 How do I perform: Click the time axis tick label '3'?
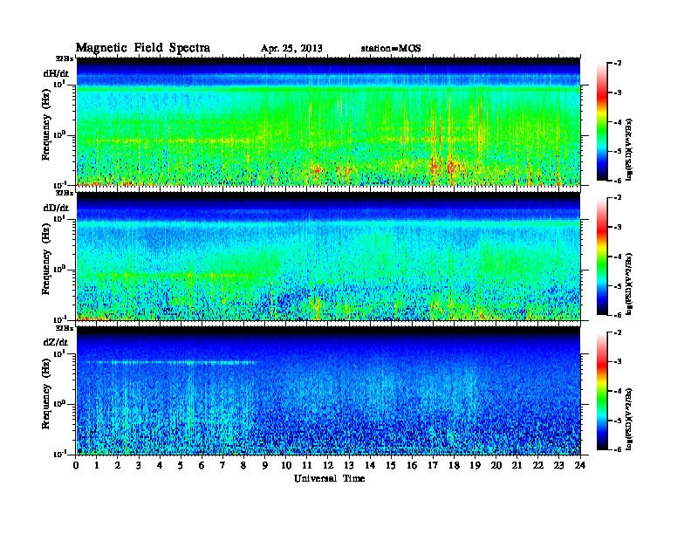140,466
